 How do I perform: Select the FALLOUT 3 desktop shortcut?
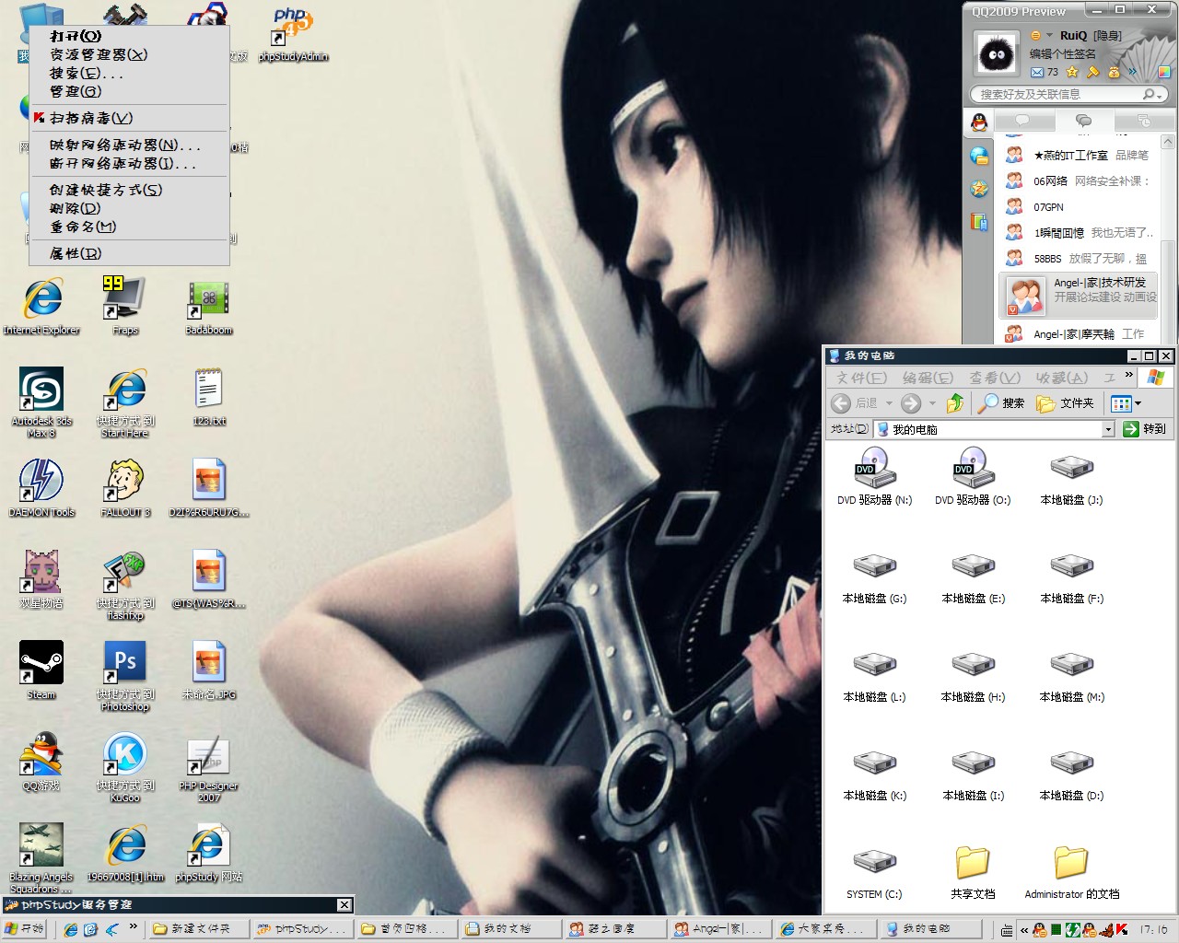[125, 488]
